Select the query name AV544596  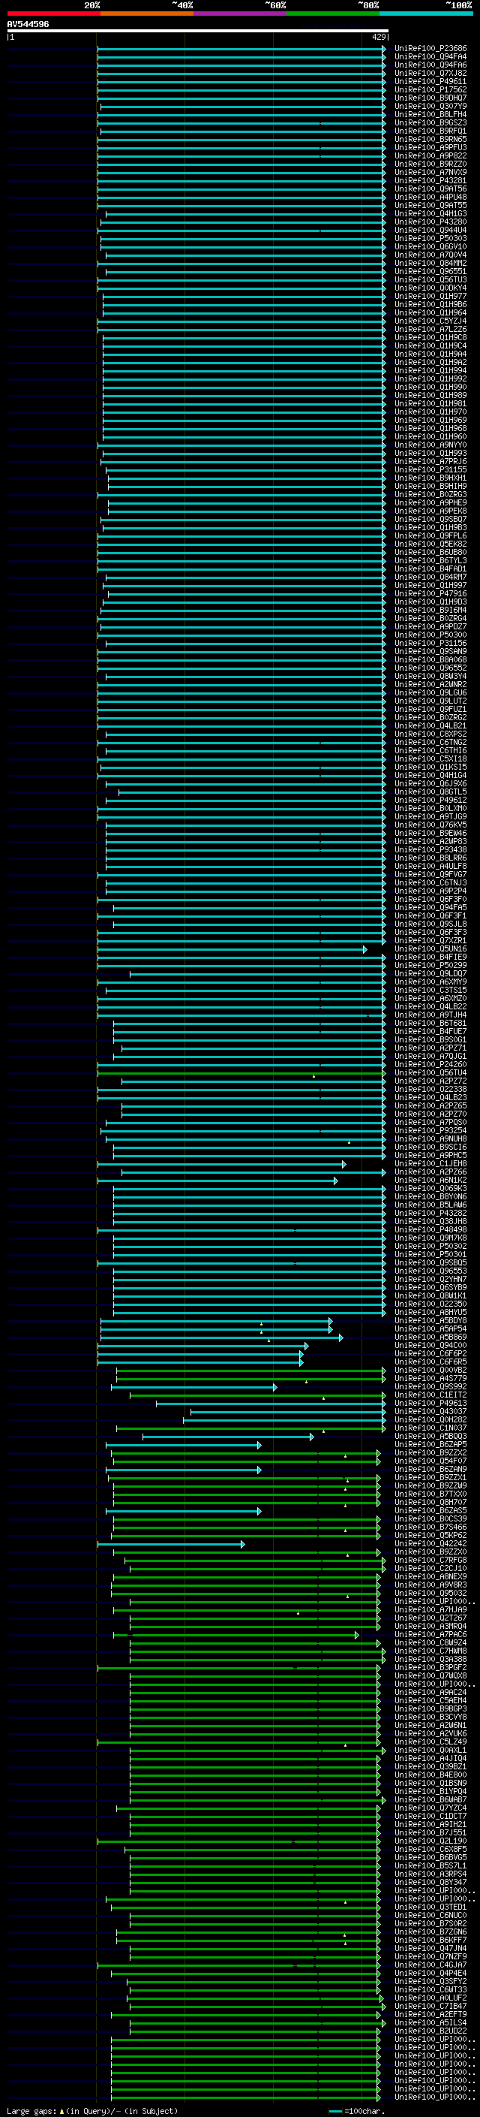[28, 25]
